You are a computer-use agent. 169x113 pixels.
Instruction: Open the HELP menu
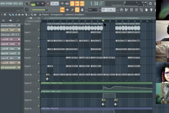[x=21, y=3]
